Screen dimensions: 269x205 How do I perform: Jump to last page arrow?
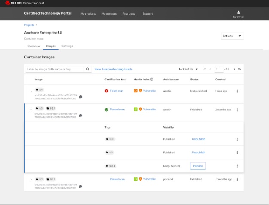click(239, 69)
